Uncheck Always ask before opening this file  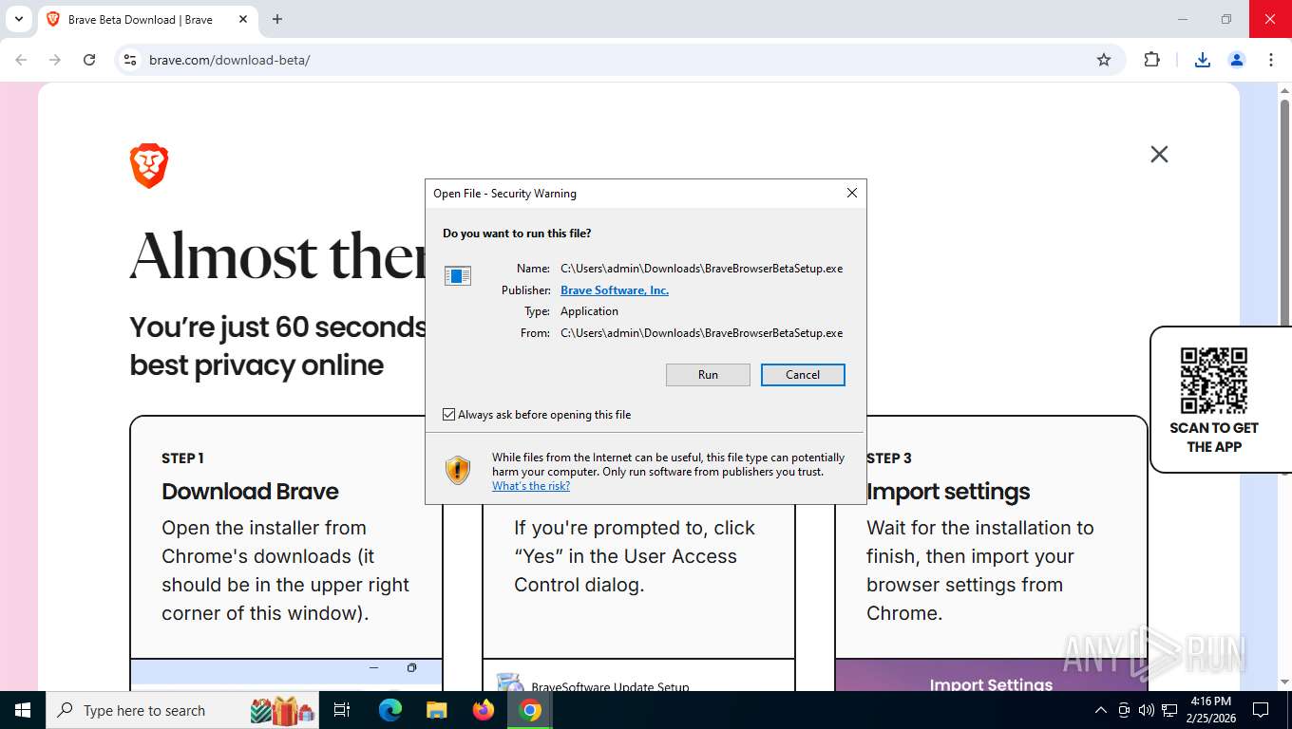pos(448,415)
